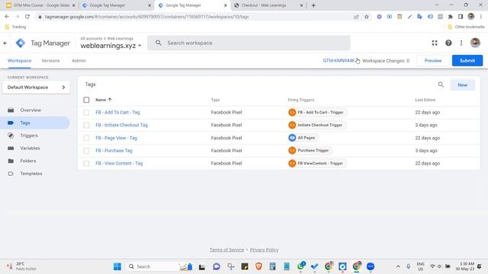Open the Tags section in sidebar

(x=35, y=123)
